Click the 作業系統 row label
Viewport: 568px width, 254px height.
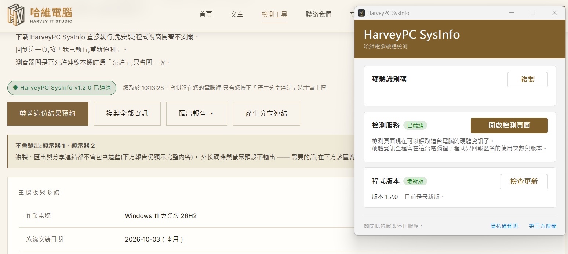(x=39, y=216)
